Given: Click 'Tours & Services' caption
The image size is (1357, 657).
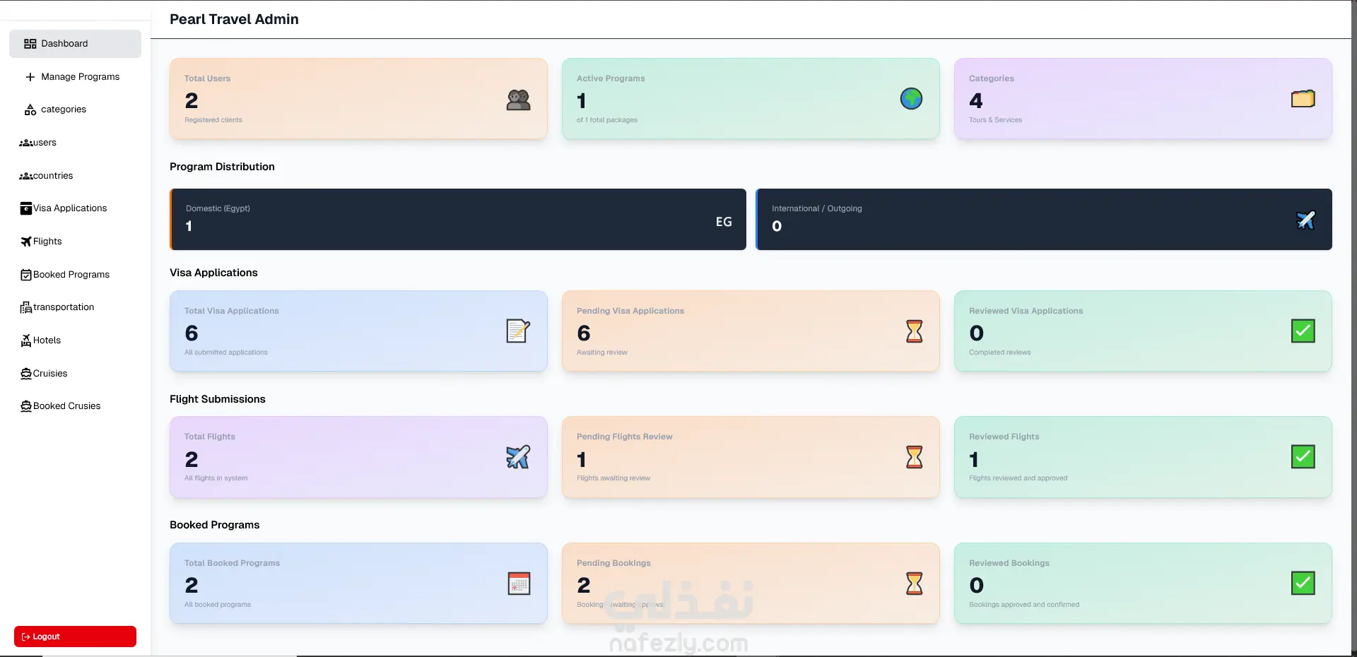Looking at the screenshot, I should pos(995,120).
